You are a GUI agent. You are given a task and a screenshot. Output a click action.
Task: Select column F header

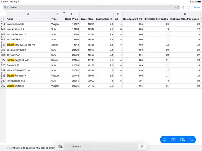[x=87, y=14]
